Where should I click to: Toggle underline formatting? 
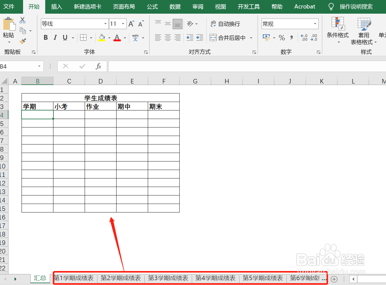65,38
